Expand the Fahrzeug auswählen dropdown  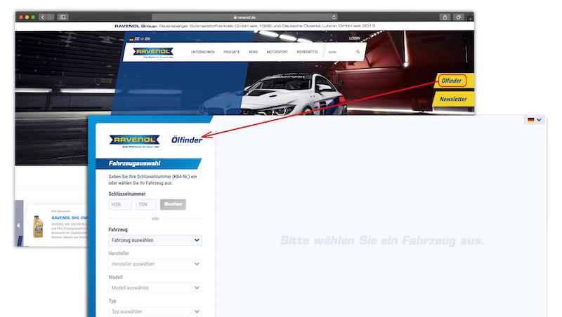point(155,240)
